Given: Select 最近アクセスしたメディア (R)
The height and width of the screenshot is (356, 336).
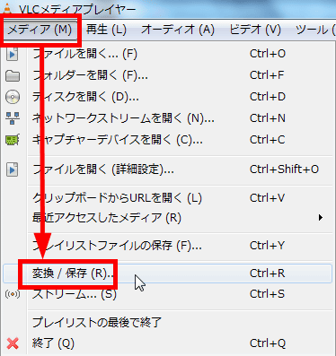Looking at the screenshot, I should [107, 218].
